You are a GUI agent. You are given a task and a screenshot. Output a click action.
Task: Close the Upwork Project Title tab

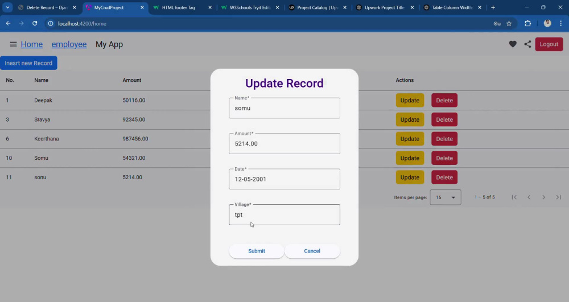click(x=412, y=7)
